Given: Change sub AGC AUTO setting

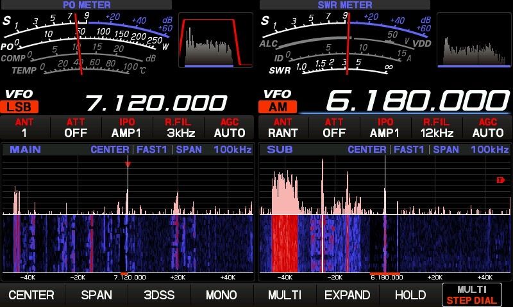Looking at the screenshot, I should tap(488, 128).
